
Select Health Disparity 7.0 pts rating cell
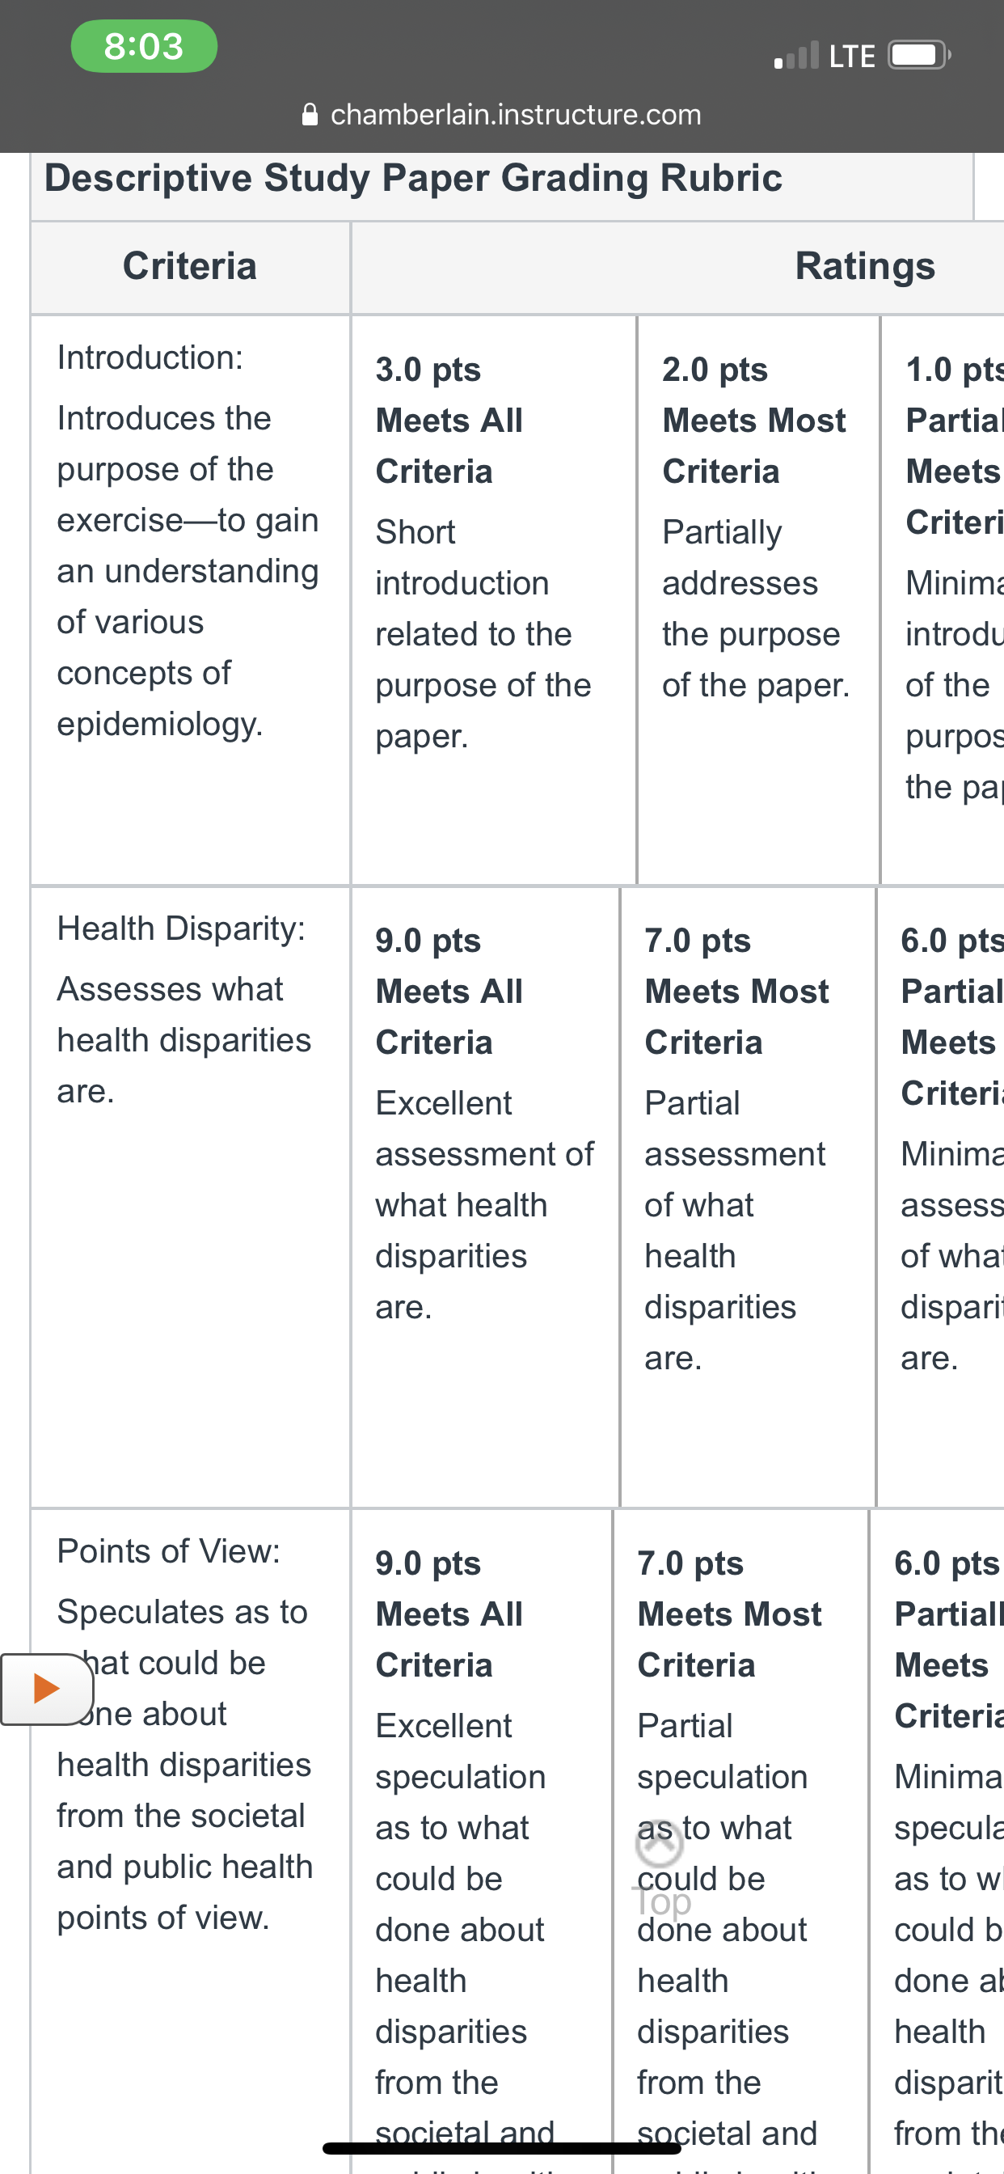coord(748,1197)
